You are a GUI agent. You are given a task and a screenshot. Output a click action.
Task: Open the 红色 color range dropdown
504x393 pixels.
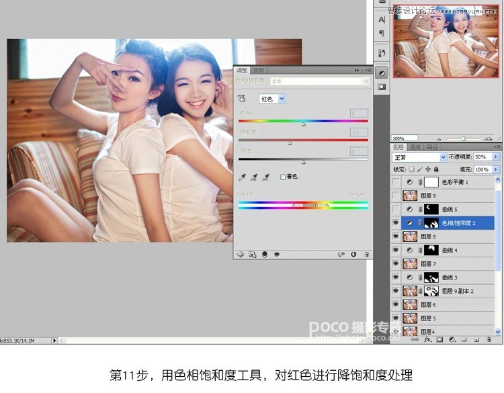[x=273, y=99]
